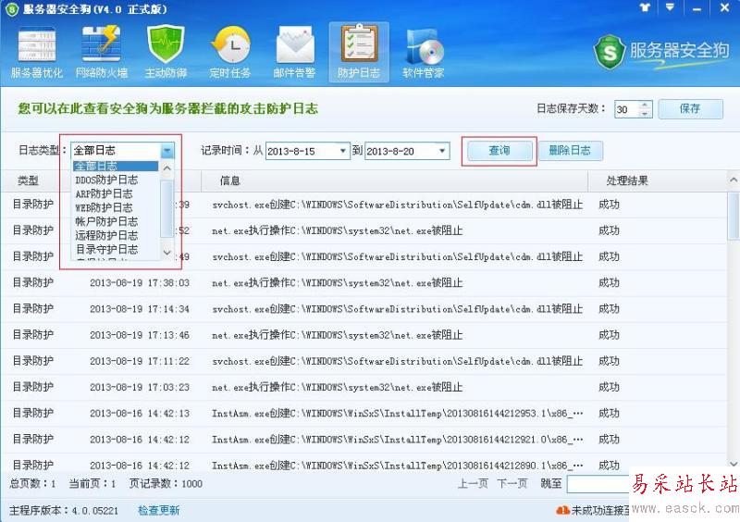Go to 下一页 next page
The image size is (740, 522).
(x=512, y=483)
